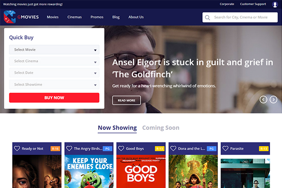Click the Goldfinch banner headline
The image size is (282, 188).
(x=193, y=68)
